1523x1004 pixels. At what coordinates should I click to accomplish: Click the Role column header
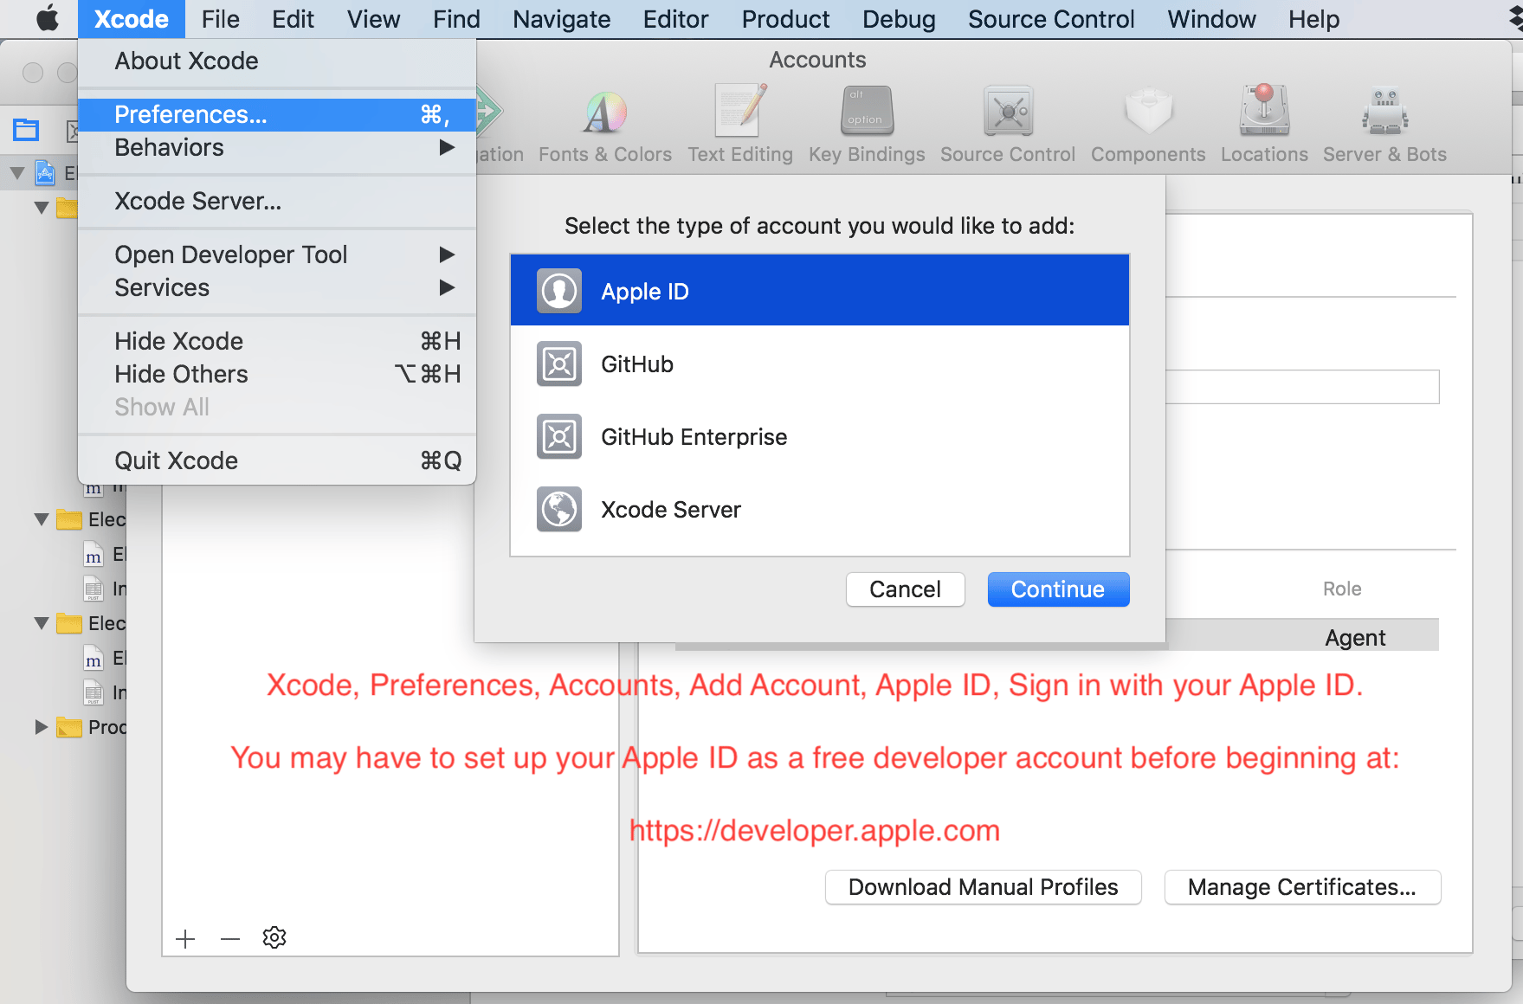pyautogui.click(x=1342, y=589)
